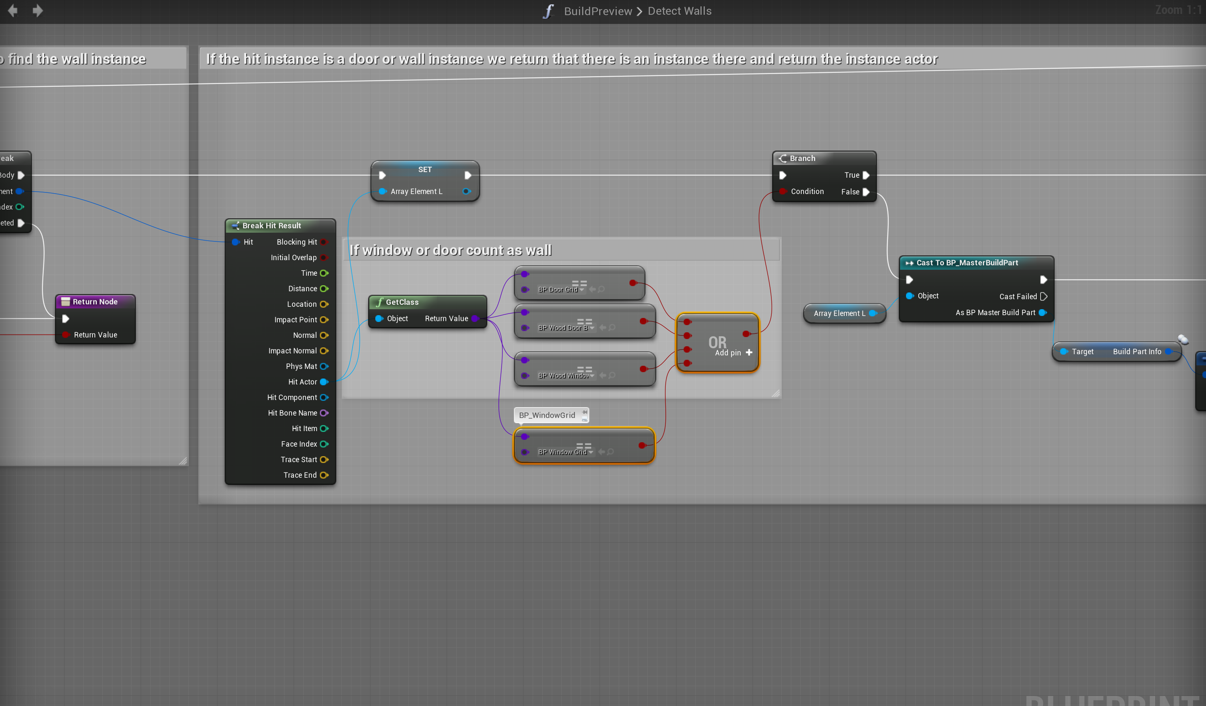1206x706 pixels.
Task: Click the forward navigation arrow
Action: tap(38, 10)
